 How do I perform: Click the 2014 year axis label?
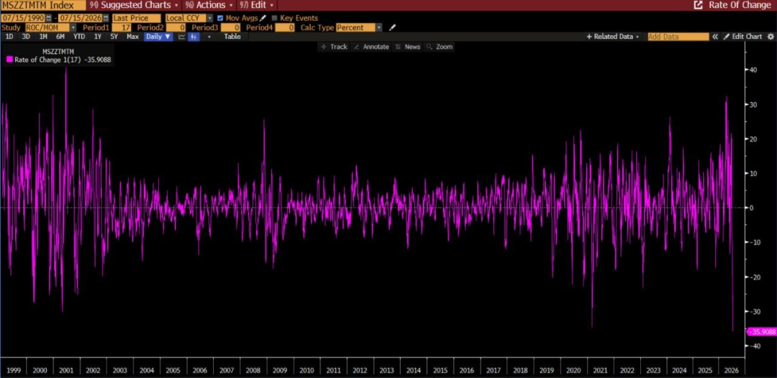[413, 370]
